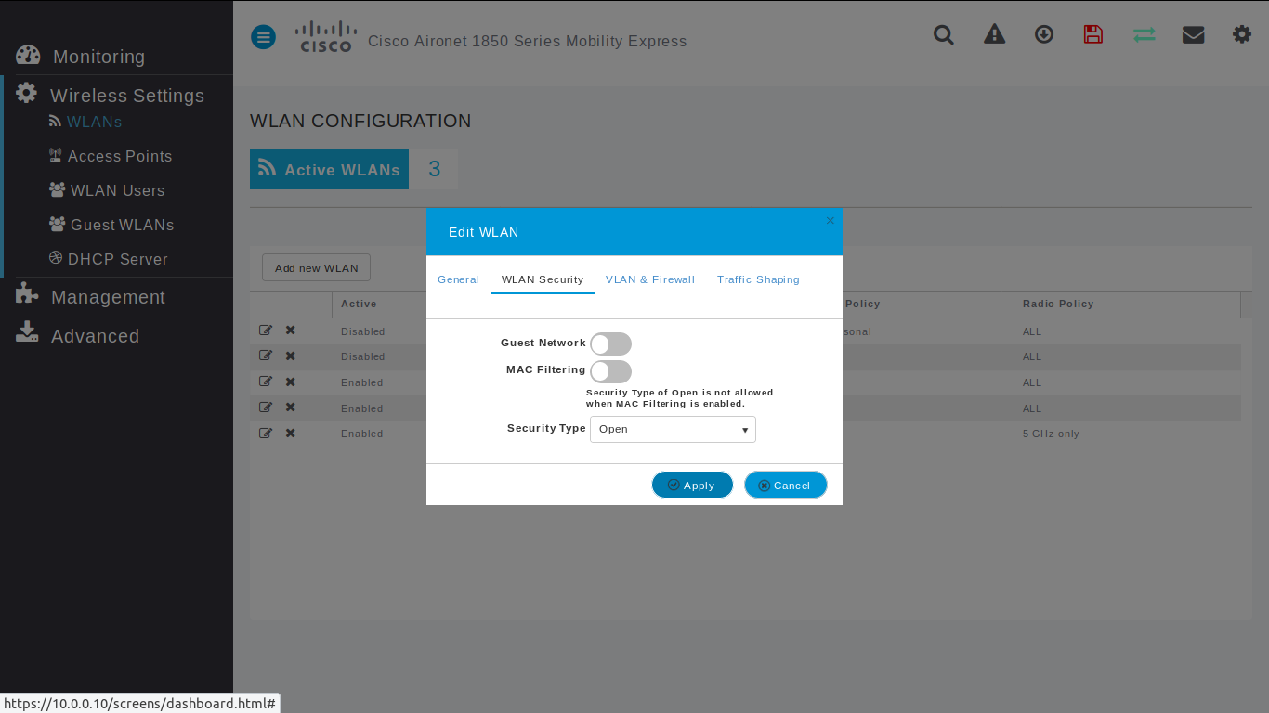The image size is (1269, 713).
Task: Enable MAC Filtering
Action: pos(610,371)
